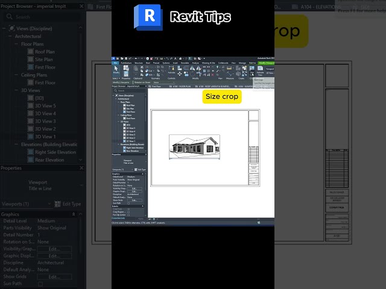Viewport: 386px width, 289px height.
Task: Collapse the Graphics section in inset Properties
Action: [x=143, y=174]
